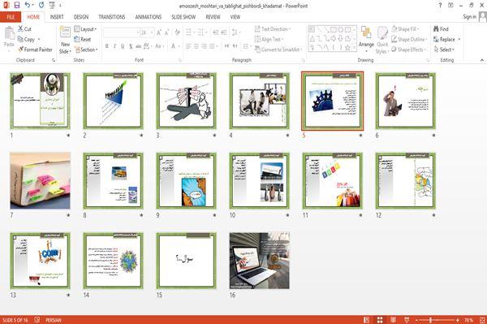Switch to Normal view from status bar
Image resolution: width=487 pixels, height=324 pixels.
pos(367,320)
